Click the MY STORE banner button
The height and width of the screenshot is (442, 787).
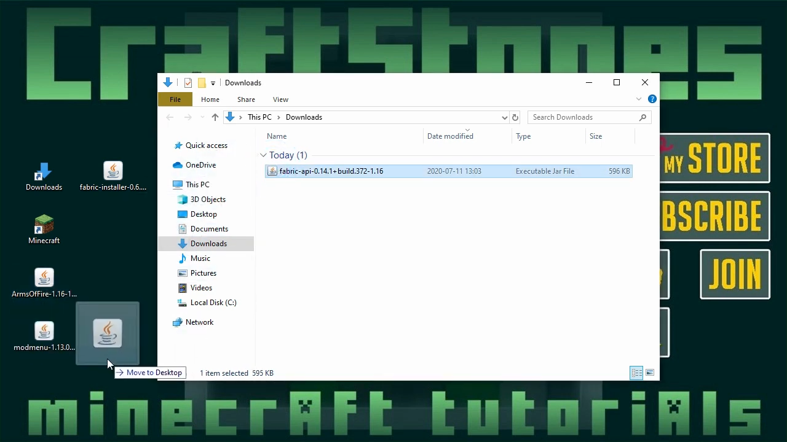714,158
